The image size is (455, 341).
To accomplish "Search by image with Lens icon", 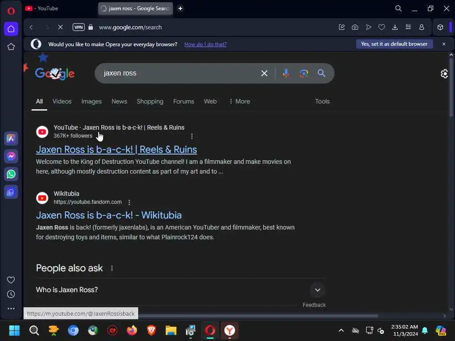I will coord(303,73).
